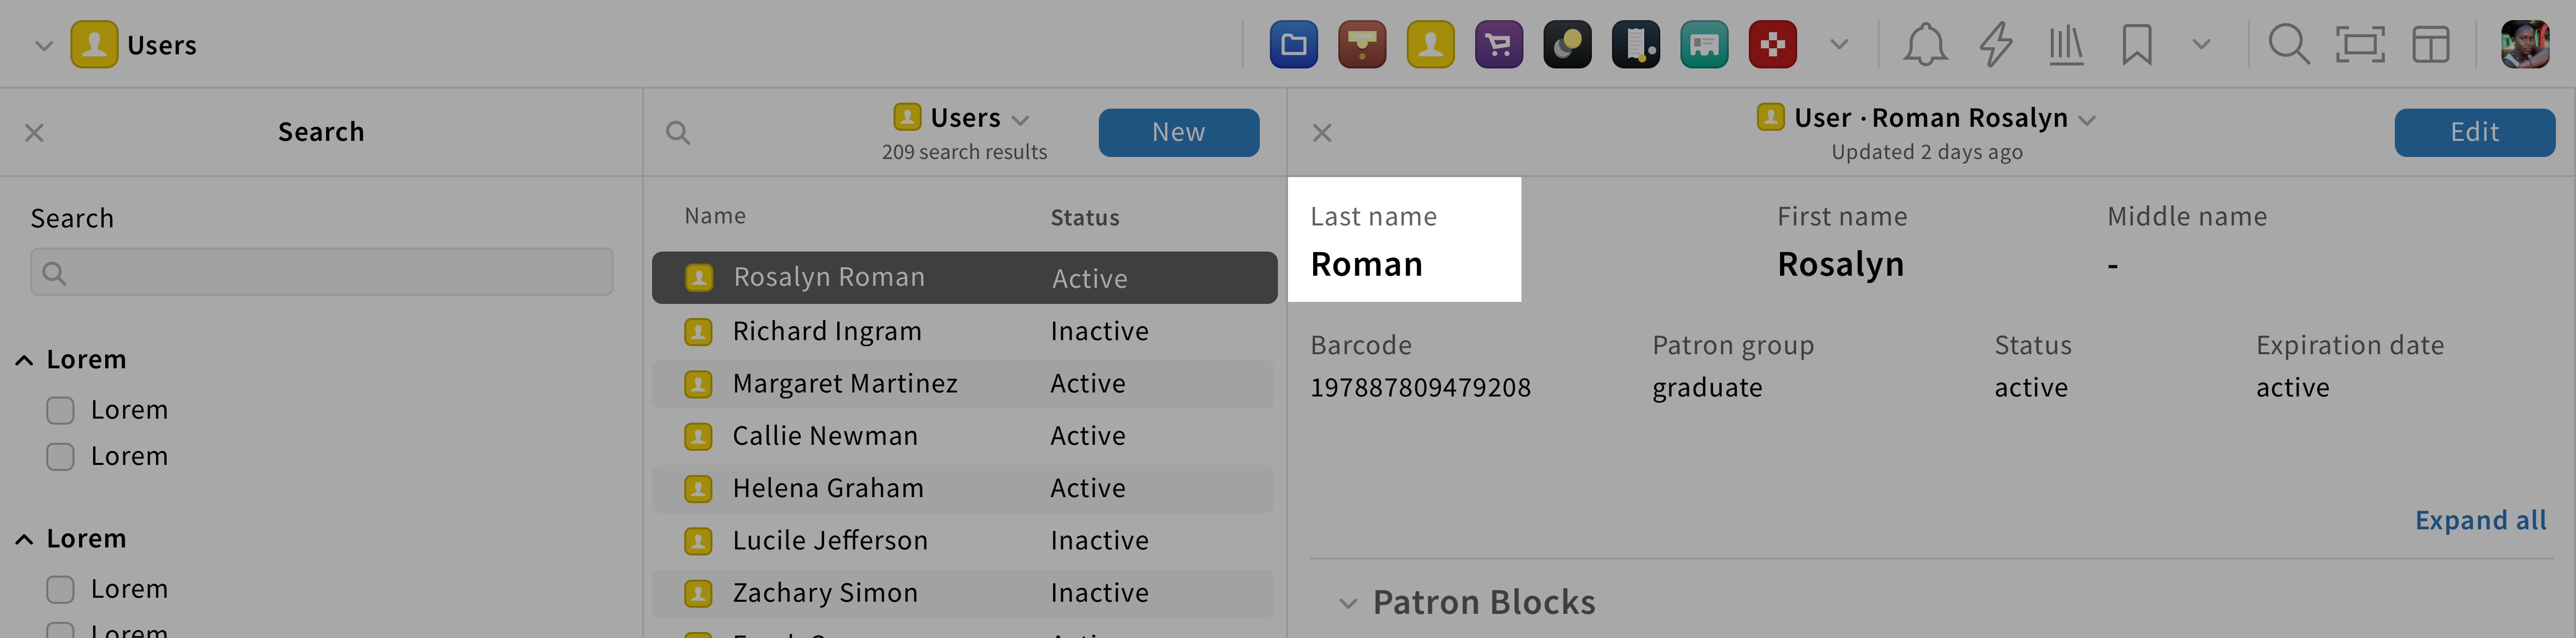Expand the Patron Blocks section
Viewport: 2576px width, 638px height.
[1348, 603]
